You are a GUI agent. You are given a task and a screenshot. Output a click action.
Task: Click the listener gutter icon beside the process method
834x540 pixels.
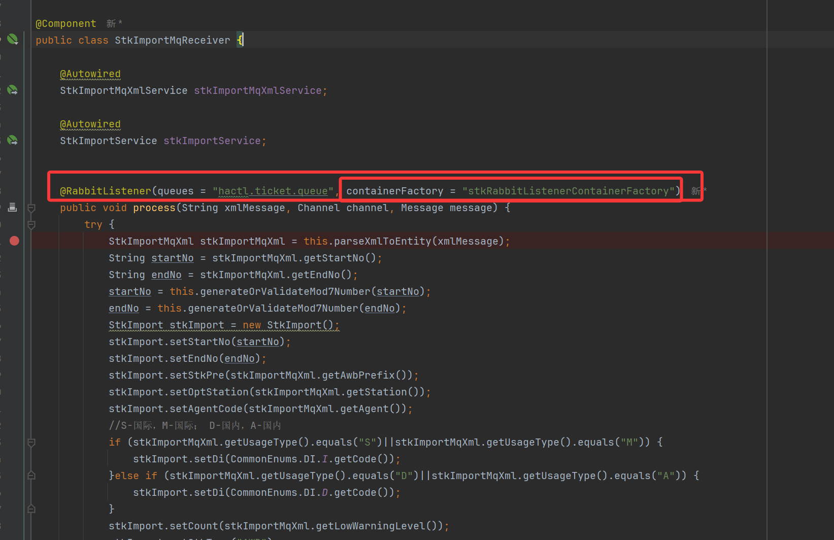tap(12, 207)
